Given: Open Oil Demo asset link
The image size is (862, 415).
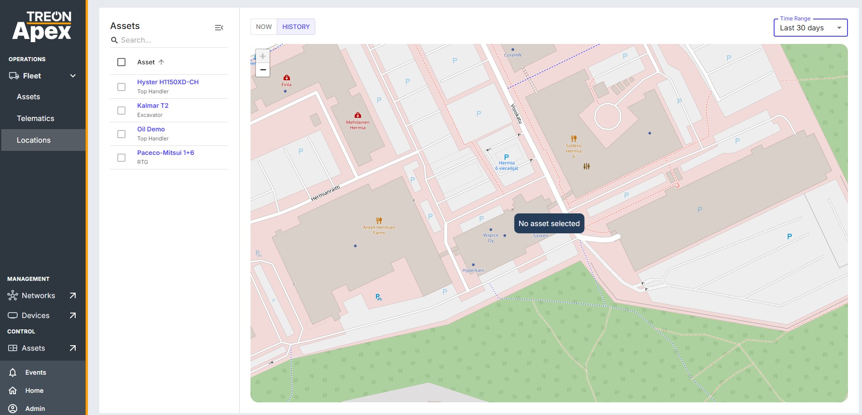Looking at the screenshot, I should (x=151, y=129).
